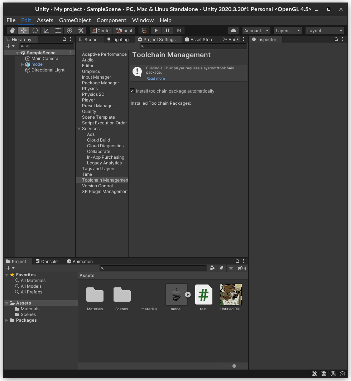The image size is (351, 381).
Task: Expand the model object in Hierarchy
Action: (22, 64)
